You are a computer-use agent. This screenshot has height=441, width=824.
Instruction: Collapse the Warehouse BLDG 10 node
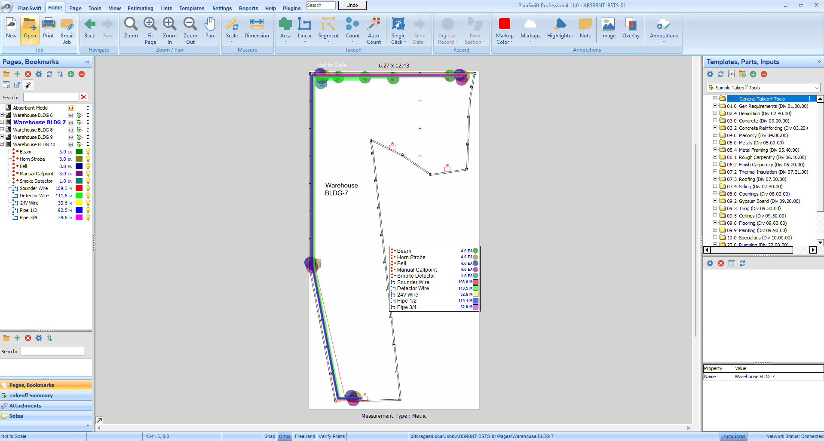coord(2,144)
